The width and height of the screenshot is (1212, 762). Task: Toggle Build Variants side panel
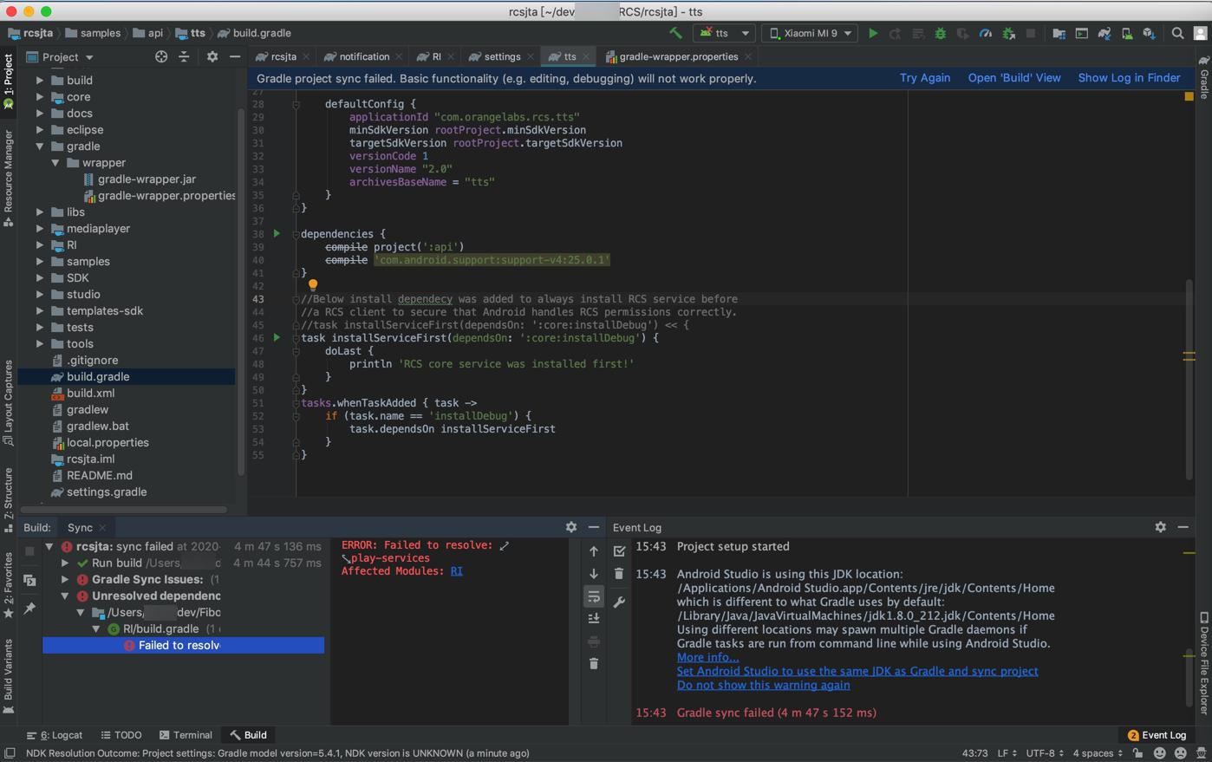click(9, 676)
